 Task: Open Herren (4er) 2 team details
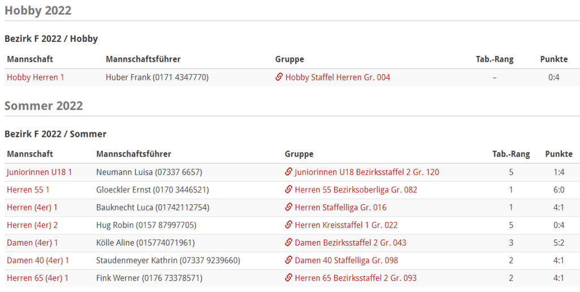[x=32, y=225]
